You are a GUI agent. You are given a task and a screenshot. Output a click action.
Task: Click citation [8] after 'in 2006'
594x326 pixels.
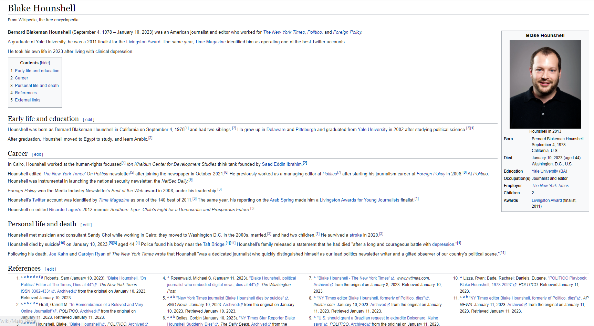click(465, 173)
